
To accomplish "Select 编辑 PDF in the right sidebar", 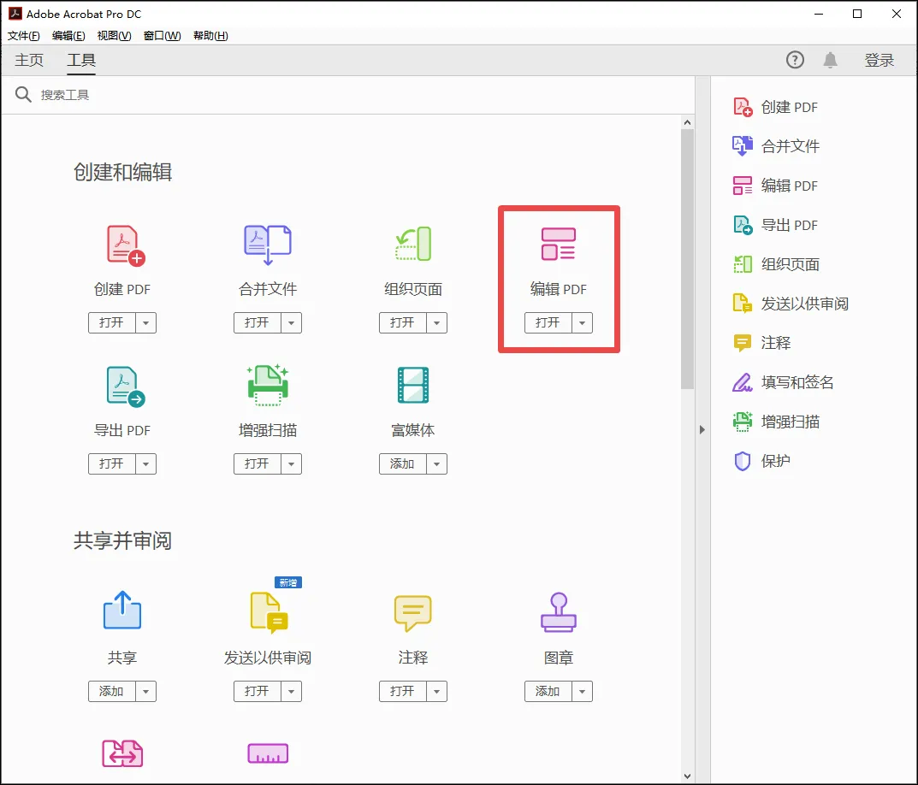I will 776,186.
